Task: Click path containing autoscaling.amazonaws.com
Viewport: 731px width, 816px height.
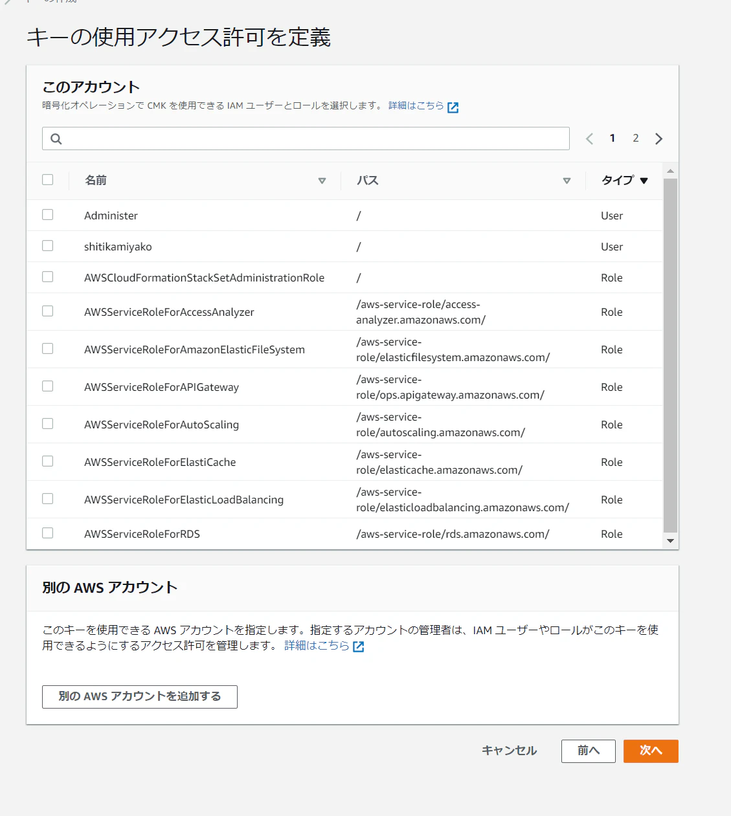Action: tap(440, 425)
